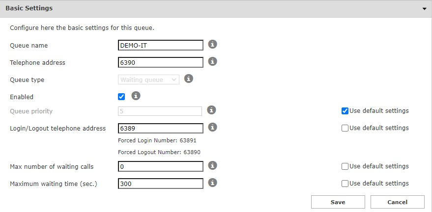Click info icon beside Telephone address field

212,62
